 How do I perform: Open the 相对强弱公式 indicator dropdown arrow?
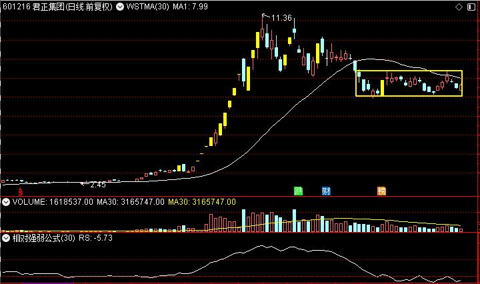click(6, 238)
